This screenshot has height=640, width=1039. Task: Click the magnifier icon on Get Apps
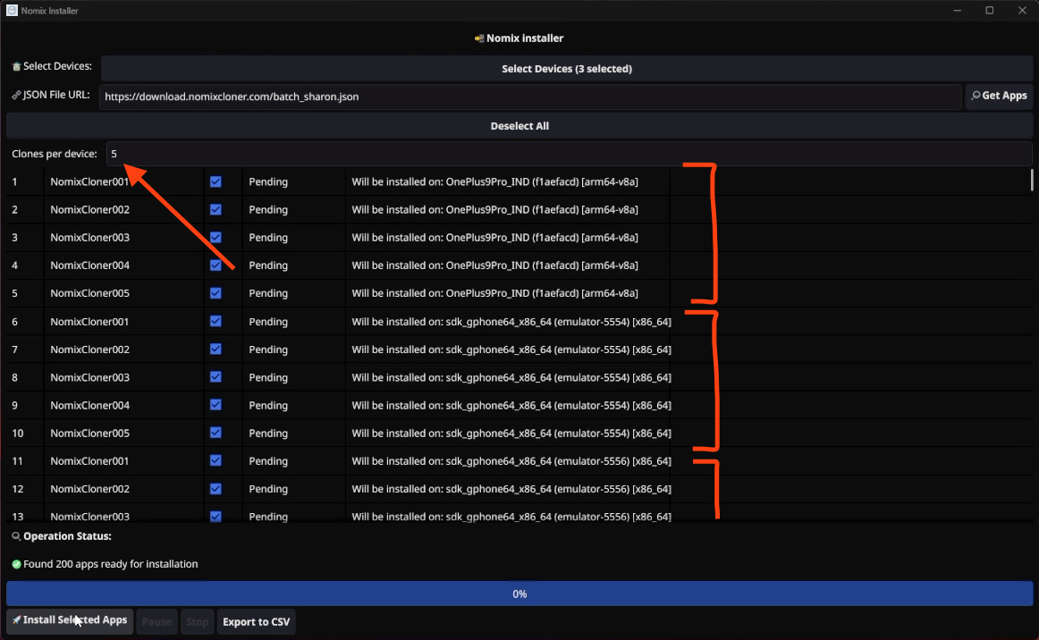tap(976, 96)
